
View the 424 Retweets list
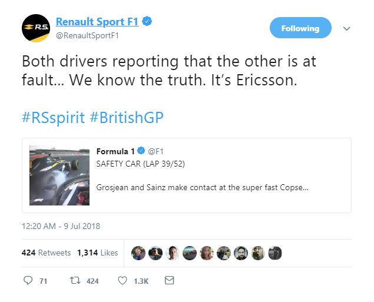coord(46,253)
